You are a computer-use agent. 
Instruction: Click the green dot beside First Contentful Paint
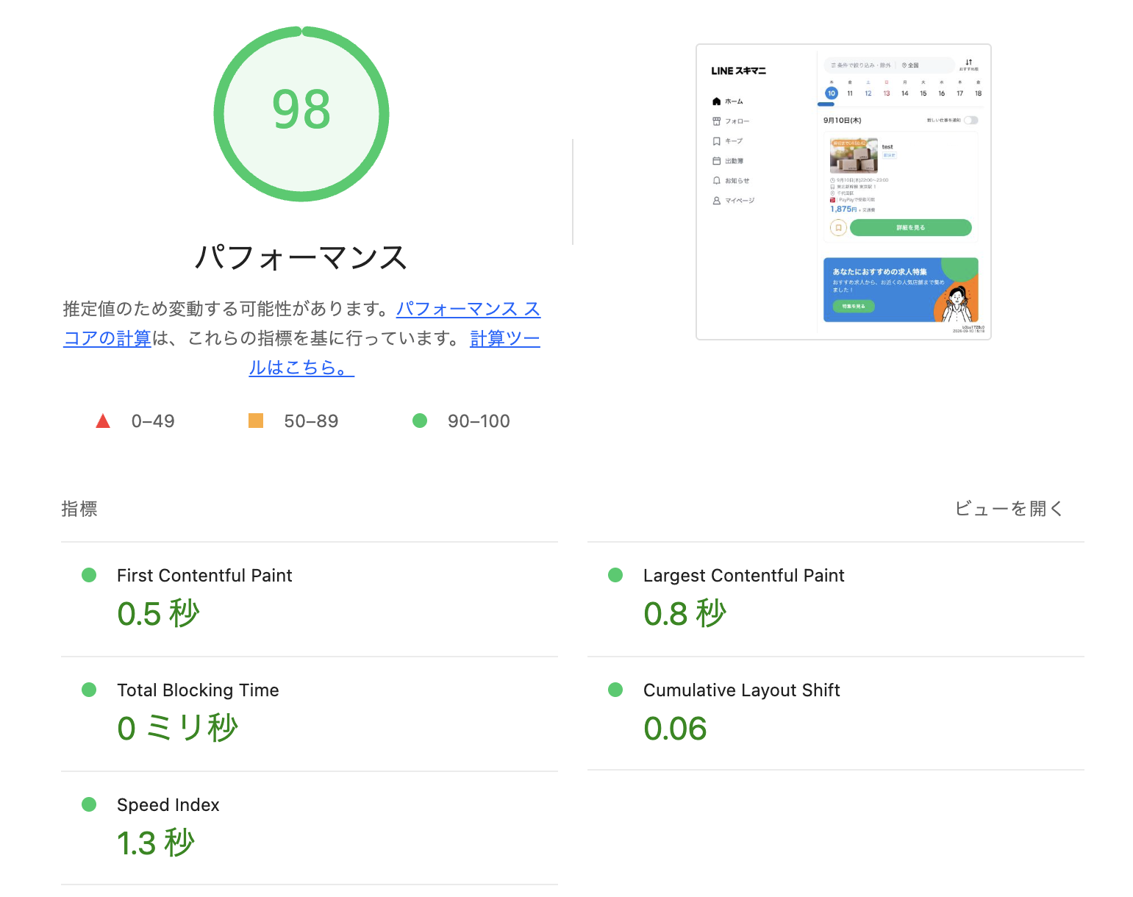(89, 575)
